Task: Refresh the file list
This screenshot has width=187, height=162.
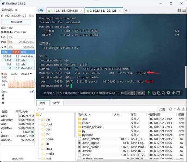Action: [170, 109]
